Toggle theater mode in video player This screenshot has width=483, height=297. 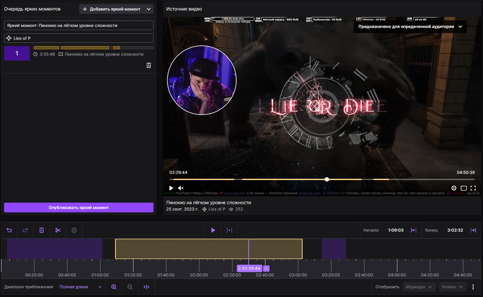click(464, 188)
